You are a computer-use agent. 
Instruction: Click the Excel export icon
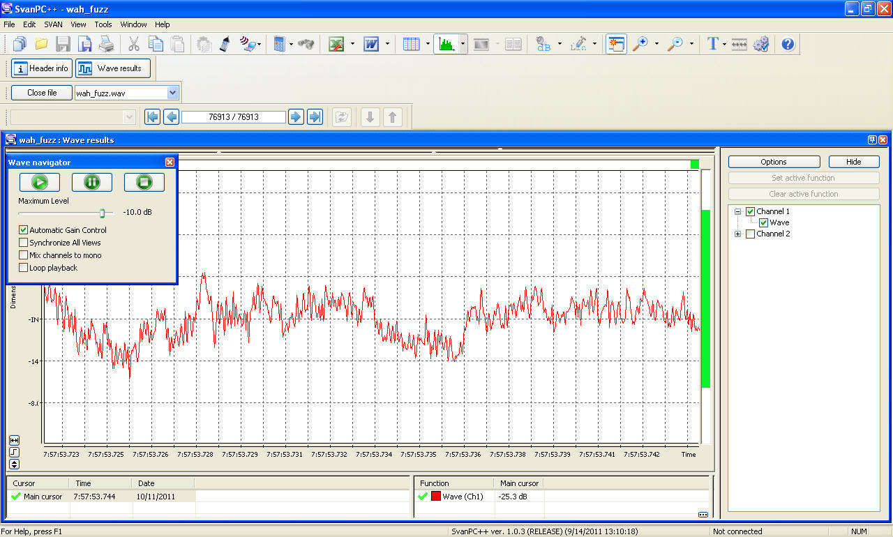[337, 44]
